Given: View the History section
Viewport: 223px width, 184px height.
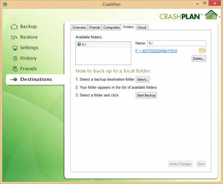Looking at the screenshot, I should [28, 58].
